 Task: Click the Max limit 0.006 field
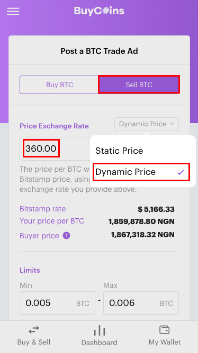click(x=141, y=303)
